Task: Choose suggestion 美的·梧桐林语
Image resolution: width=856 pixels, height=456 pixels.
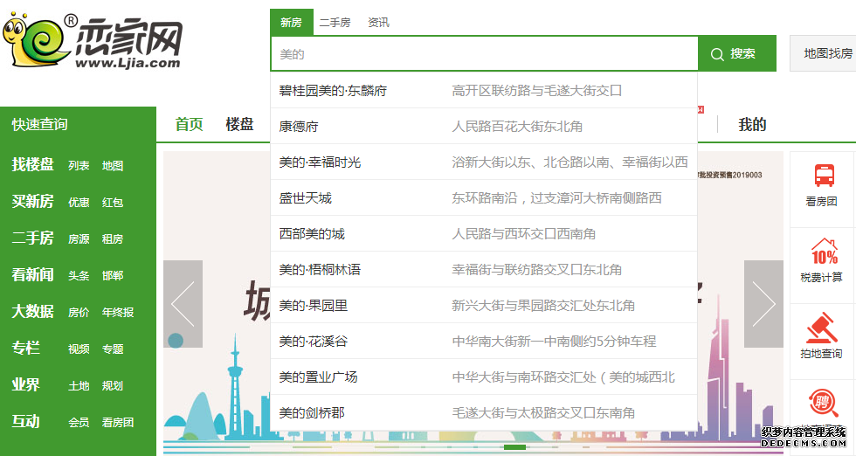Action: (484, 269)
